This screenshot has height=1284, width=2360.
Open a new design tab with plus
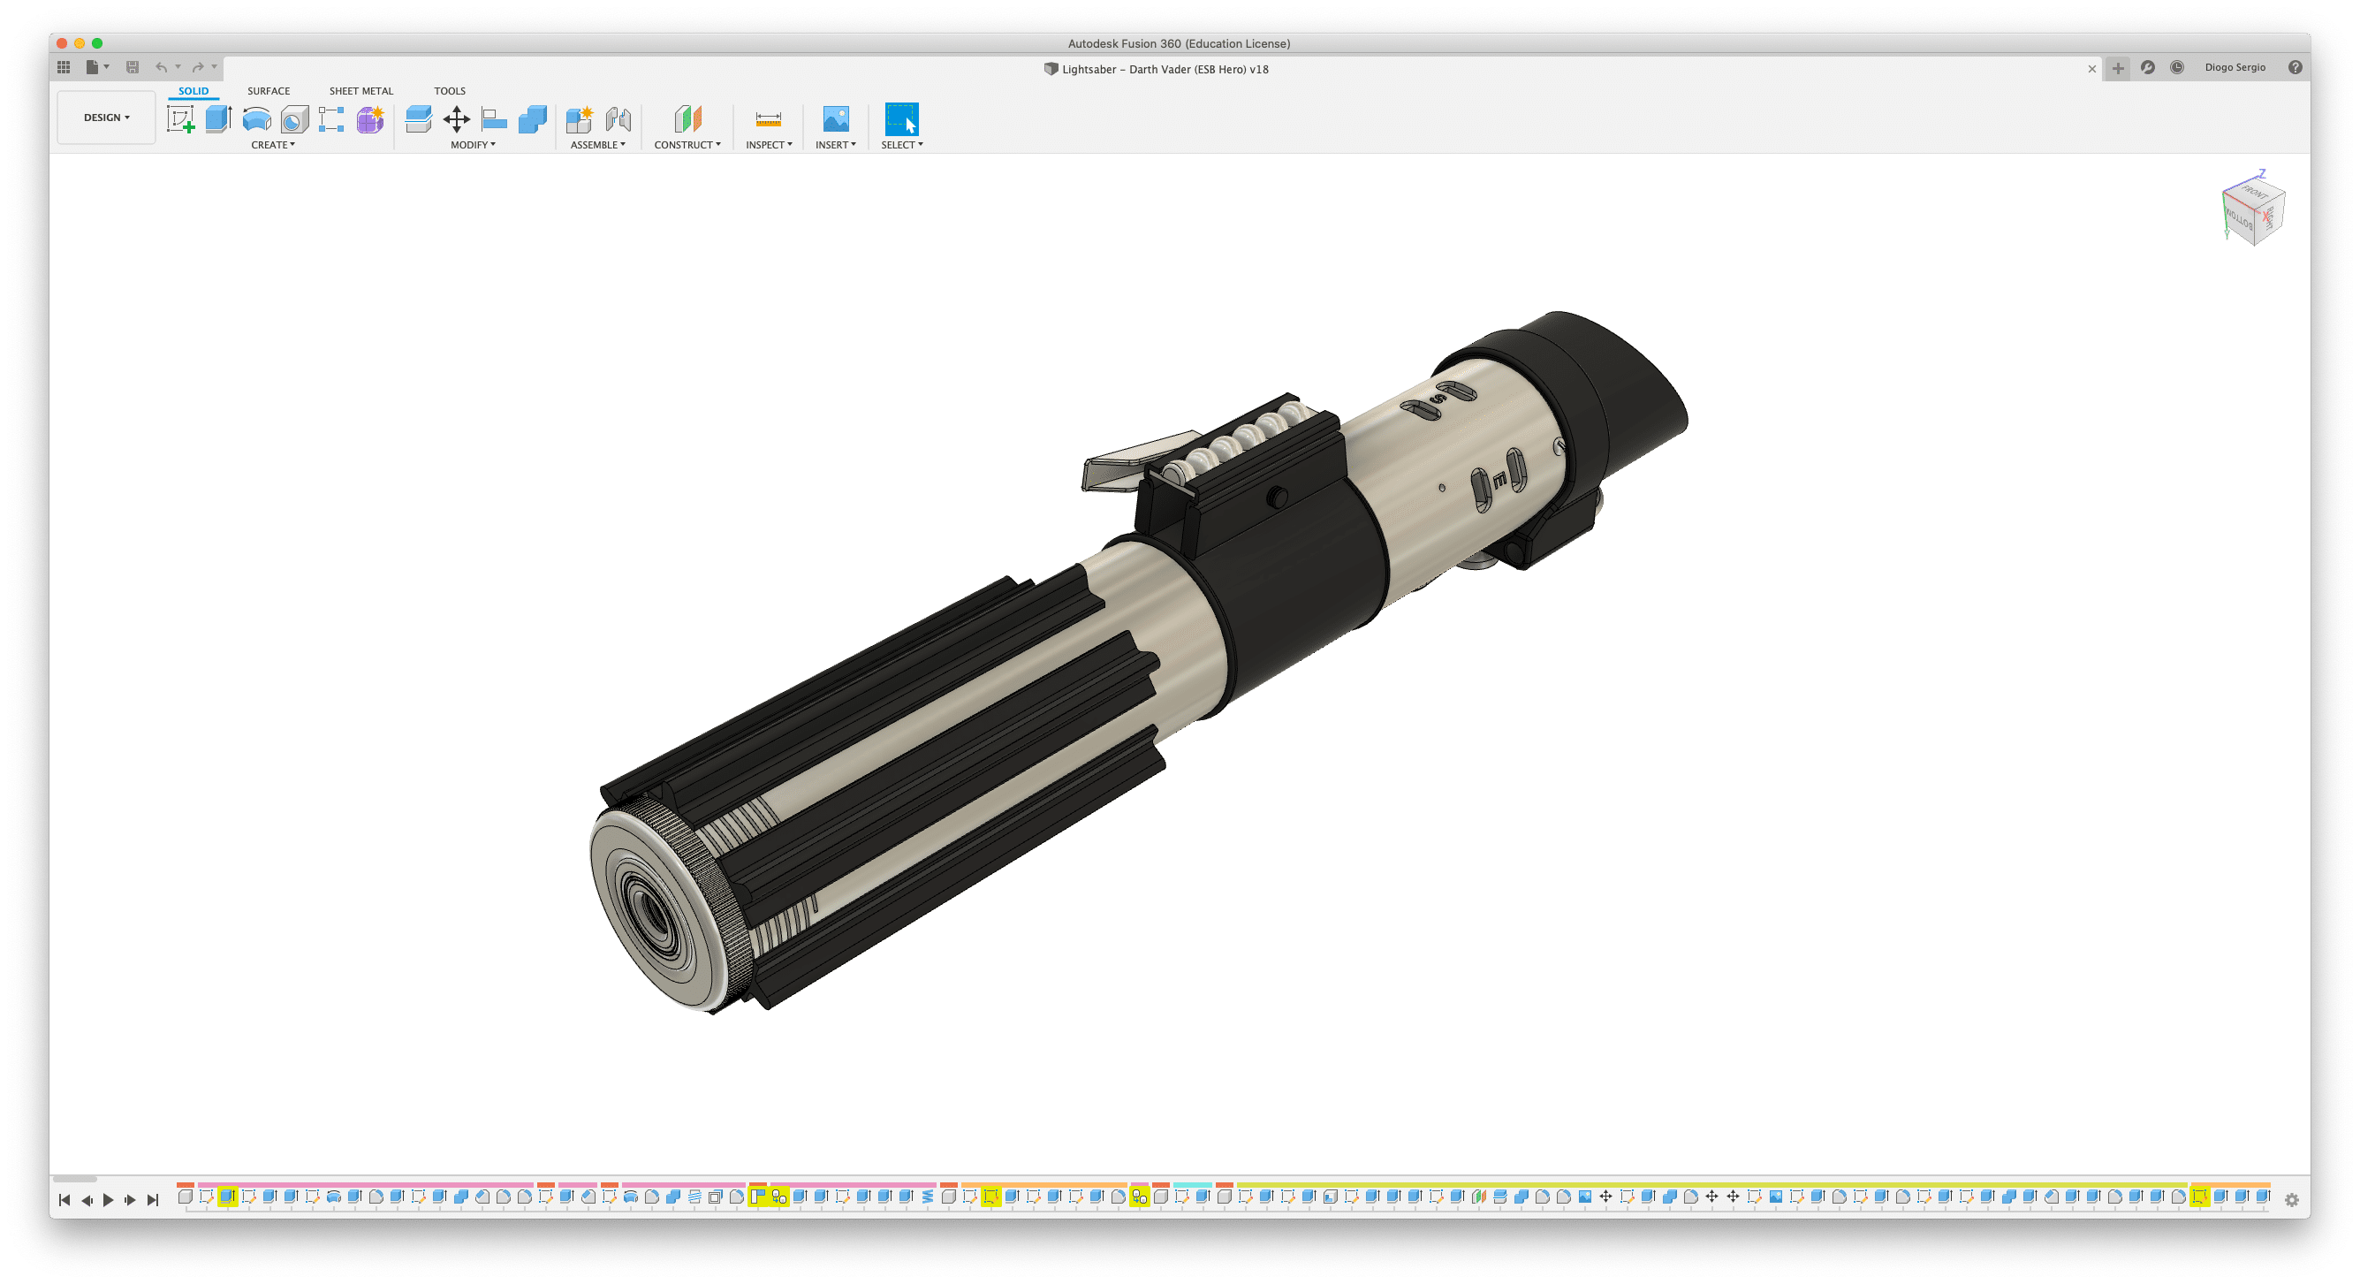2118,68
